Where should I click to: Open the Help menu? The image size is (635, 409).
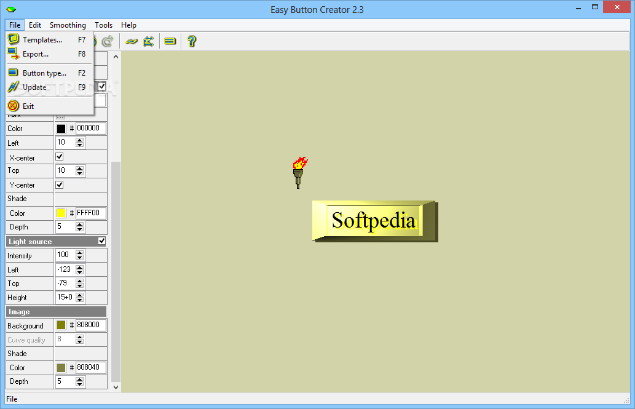[x=128, y=25]
